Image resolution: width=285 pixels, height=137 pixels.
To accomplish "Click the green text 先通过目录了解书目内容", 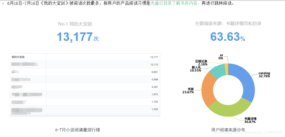I will 175,3.
